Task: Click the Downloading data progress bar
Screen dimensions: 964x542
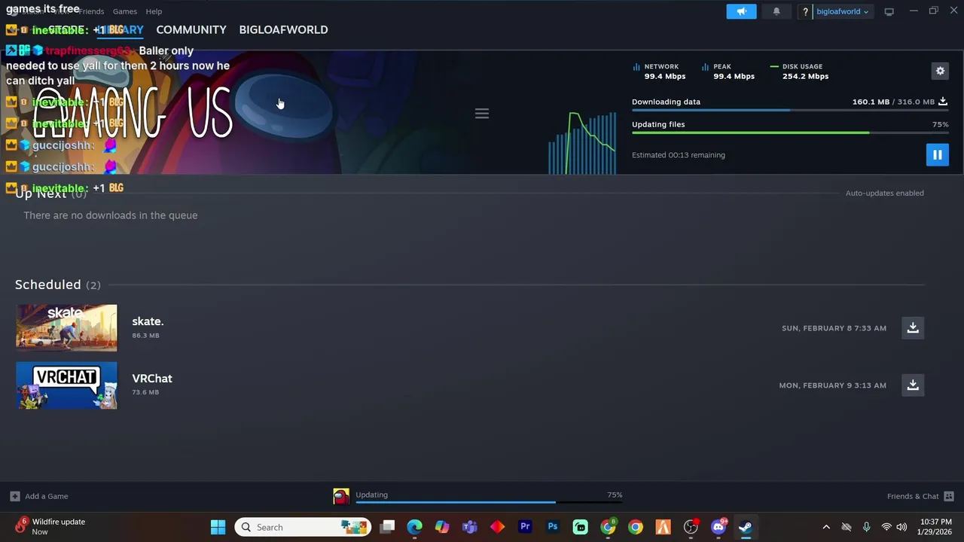Action: pyautogui.click(x=790, y=110)
